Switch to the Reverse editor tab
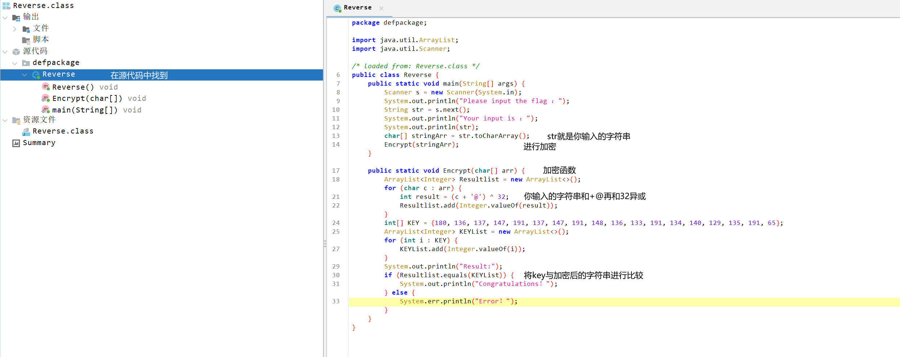This screenshot has width=900, height=357. (357, 8)
